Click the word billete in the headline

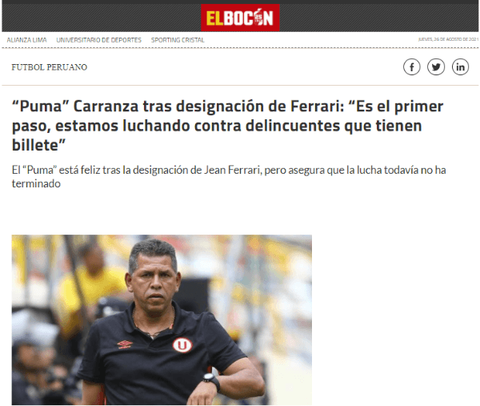point(35,145)
